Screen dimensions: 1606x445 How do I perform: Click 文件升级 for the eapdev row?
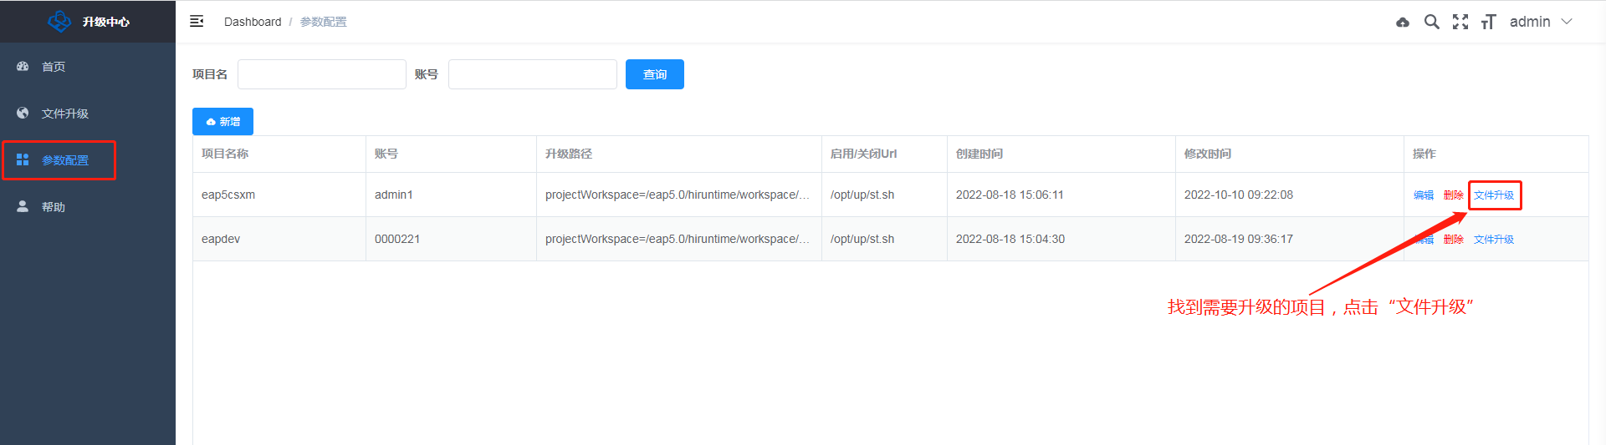coord(1493,240)
